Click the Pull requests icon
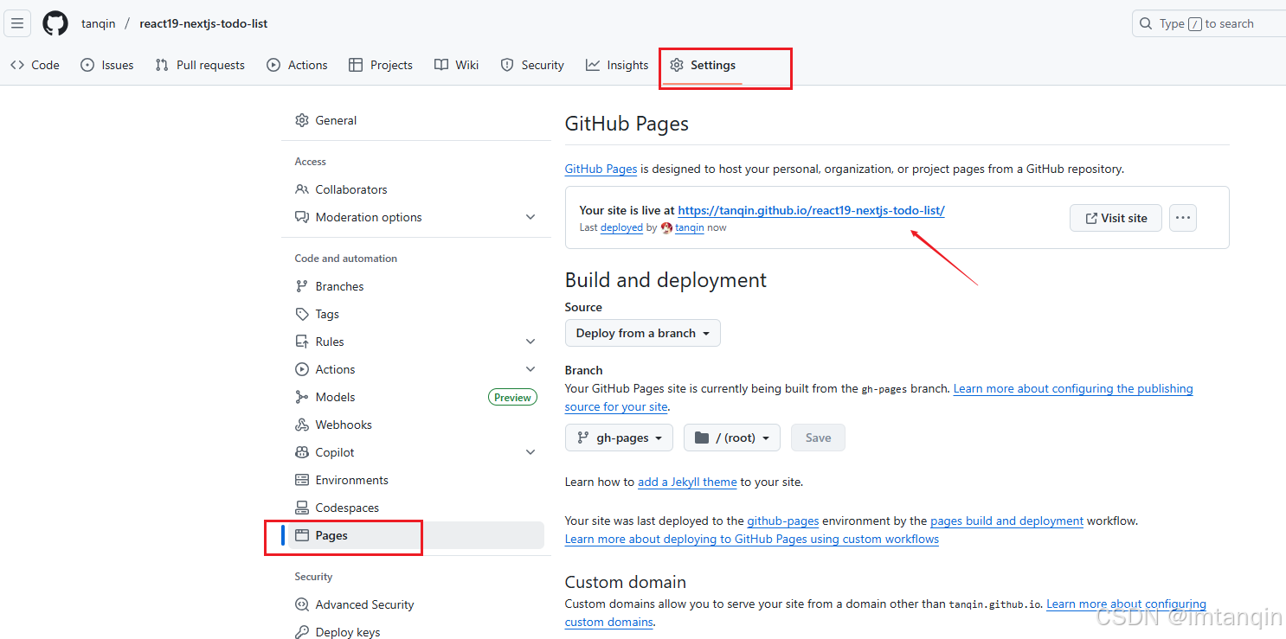Screen dimensions: 1286x639 pos(162,65)
